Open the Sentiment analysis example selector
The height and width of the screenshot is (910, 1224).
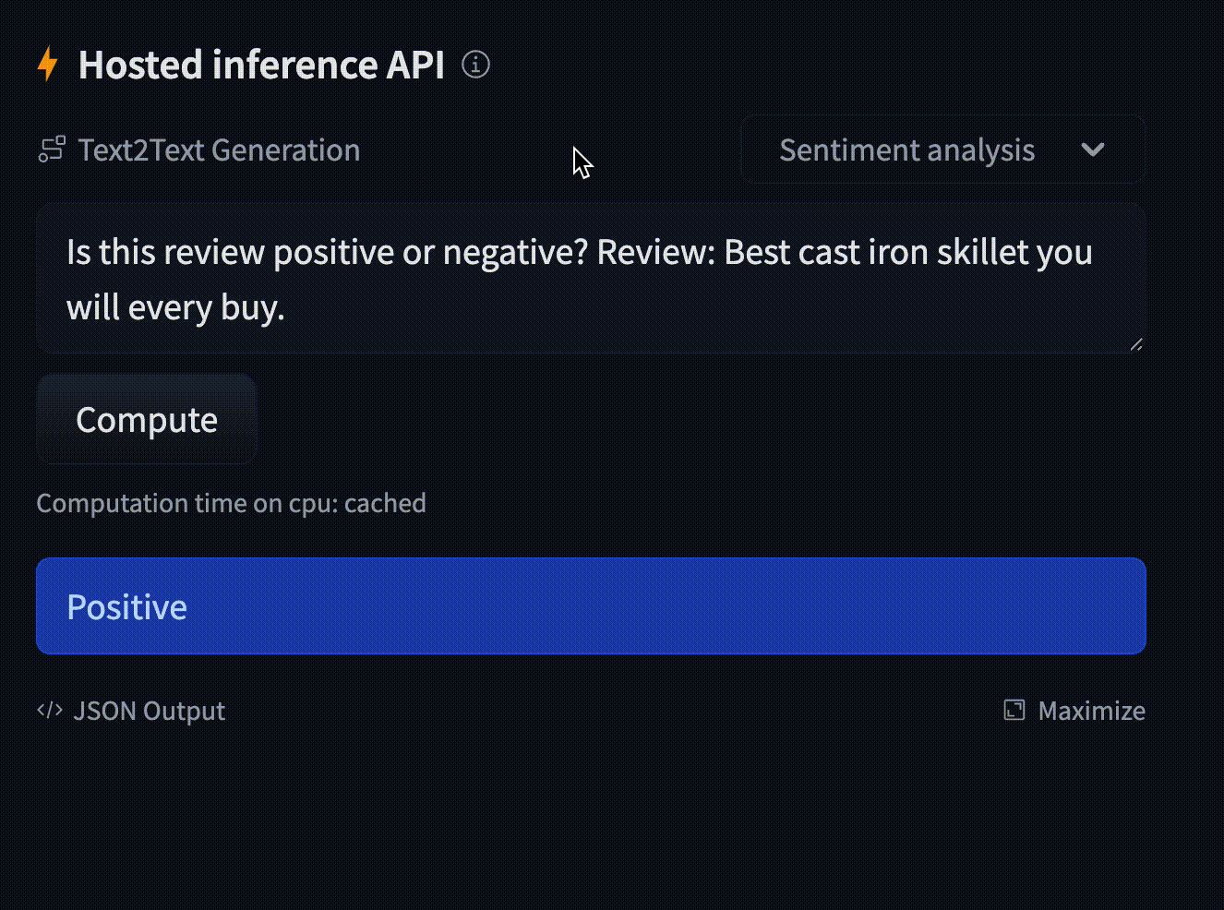coord(906,150)
